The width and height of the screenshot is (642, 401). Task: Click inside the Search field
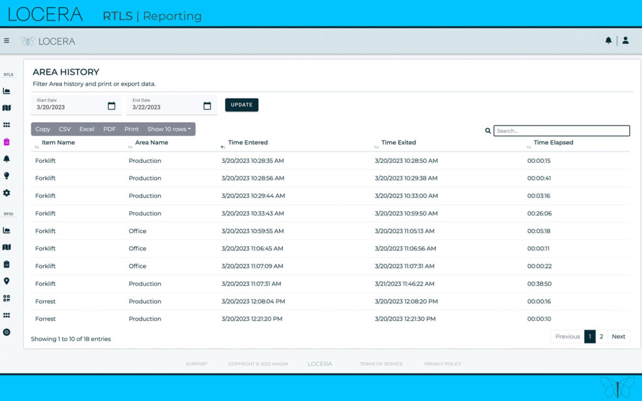pyautogui.click(x=561, y=131)
